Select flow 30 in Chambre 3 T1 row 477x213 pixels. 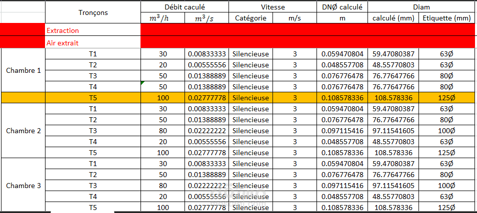163,164
